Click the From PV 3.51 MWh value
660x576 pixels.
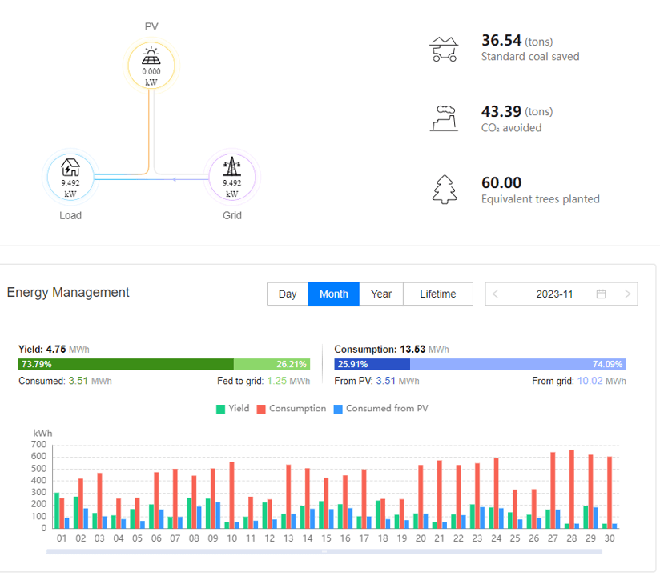[x=376, y=381]
